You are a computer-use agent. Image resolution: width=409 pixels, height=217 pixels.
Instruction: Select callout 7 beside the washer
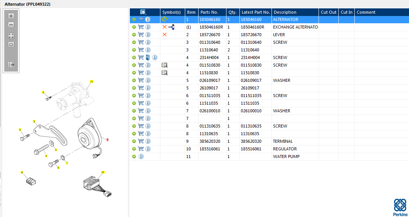(x=67, y=163)
